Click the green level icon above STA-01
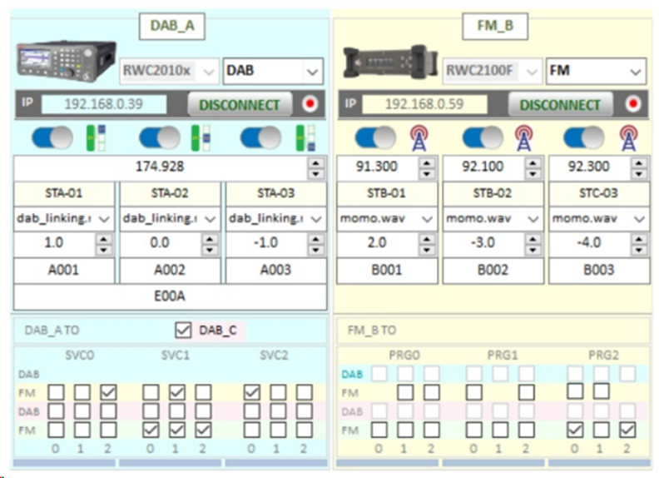The width and height of the screenshot is (659, 478). click(97, 137)
